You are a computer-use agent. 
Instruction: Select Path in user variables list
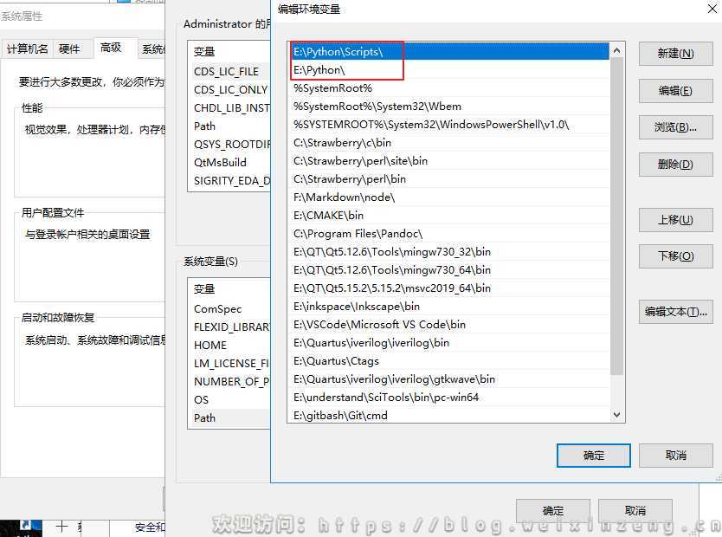[229, 126]
